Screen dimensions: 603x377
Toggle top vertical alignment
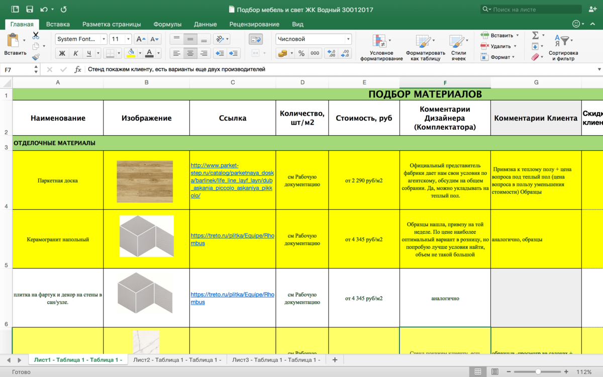click(x=176, y=39)
